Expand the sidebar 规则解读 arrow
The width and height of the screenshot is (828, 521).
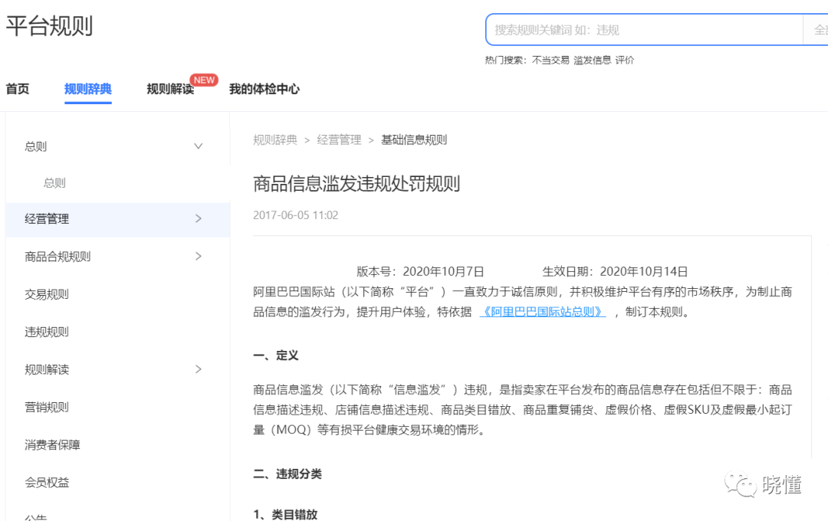(x=199, y=369)
